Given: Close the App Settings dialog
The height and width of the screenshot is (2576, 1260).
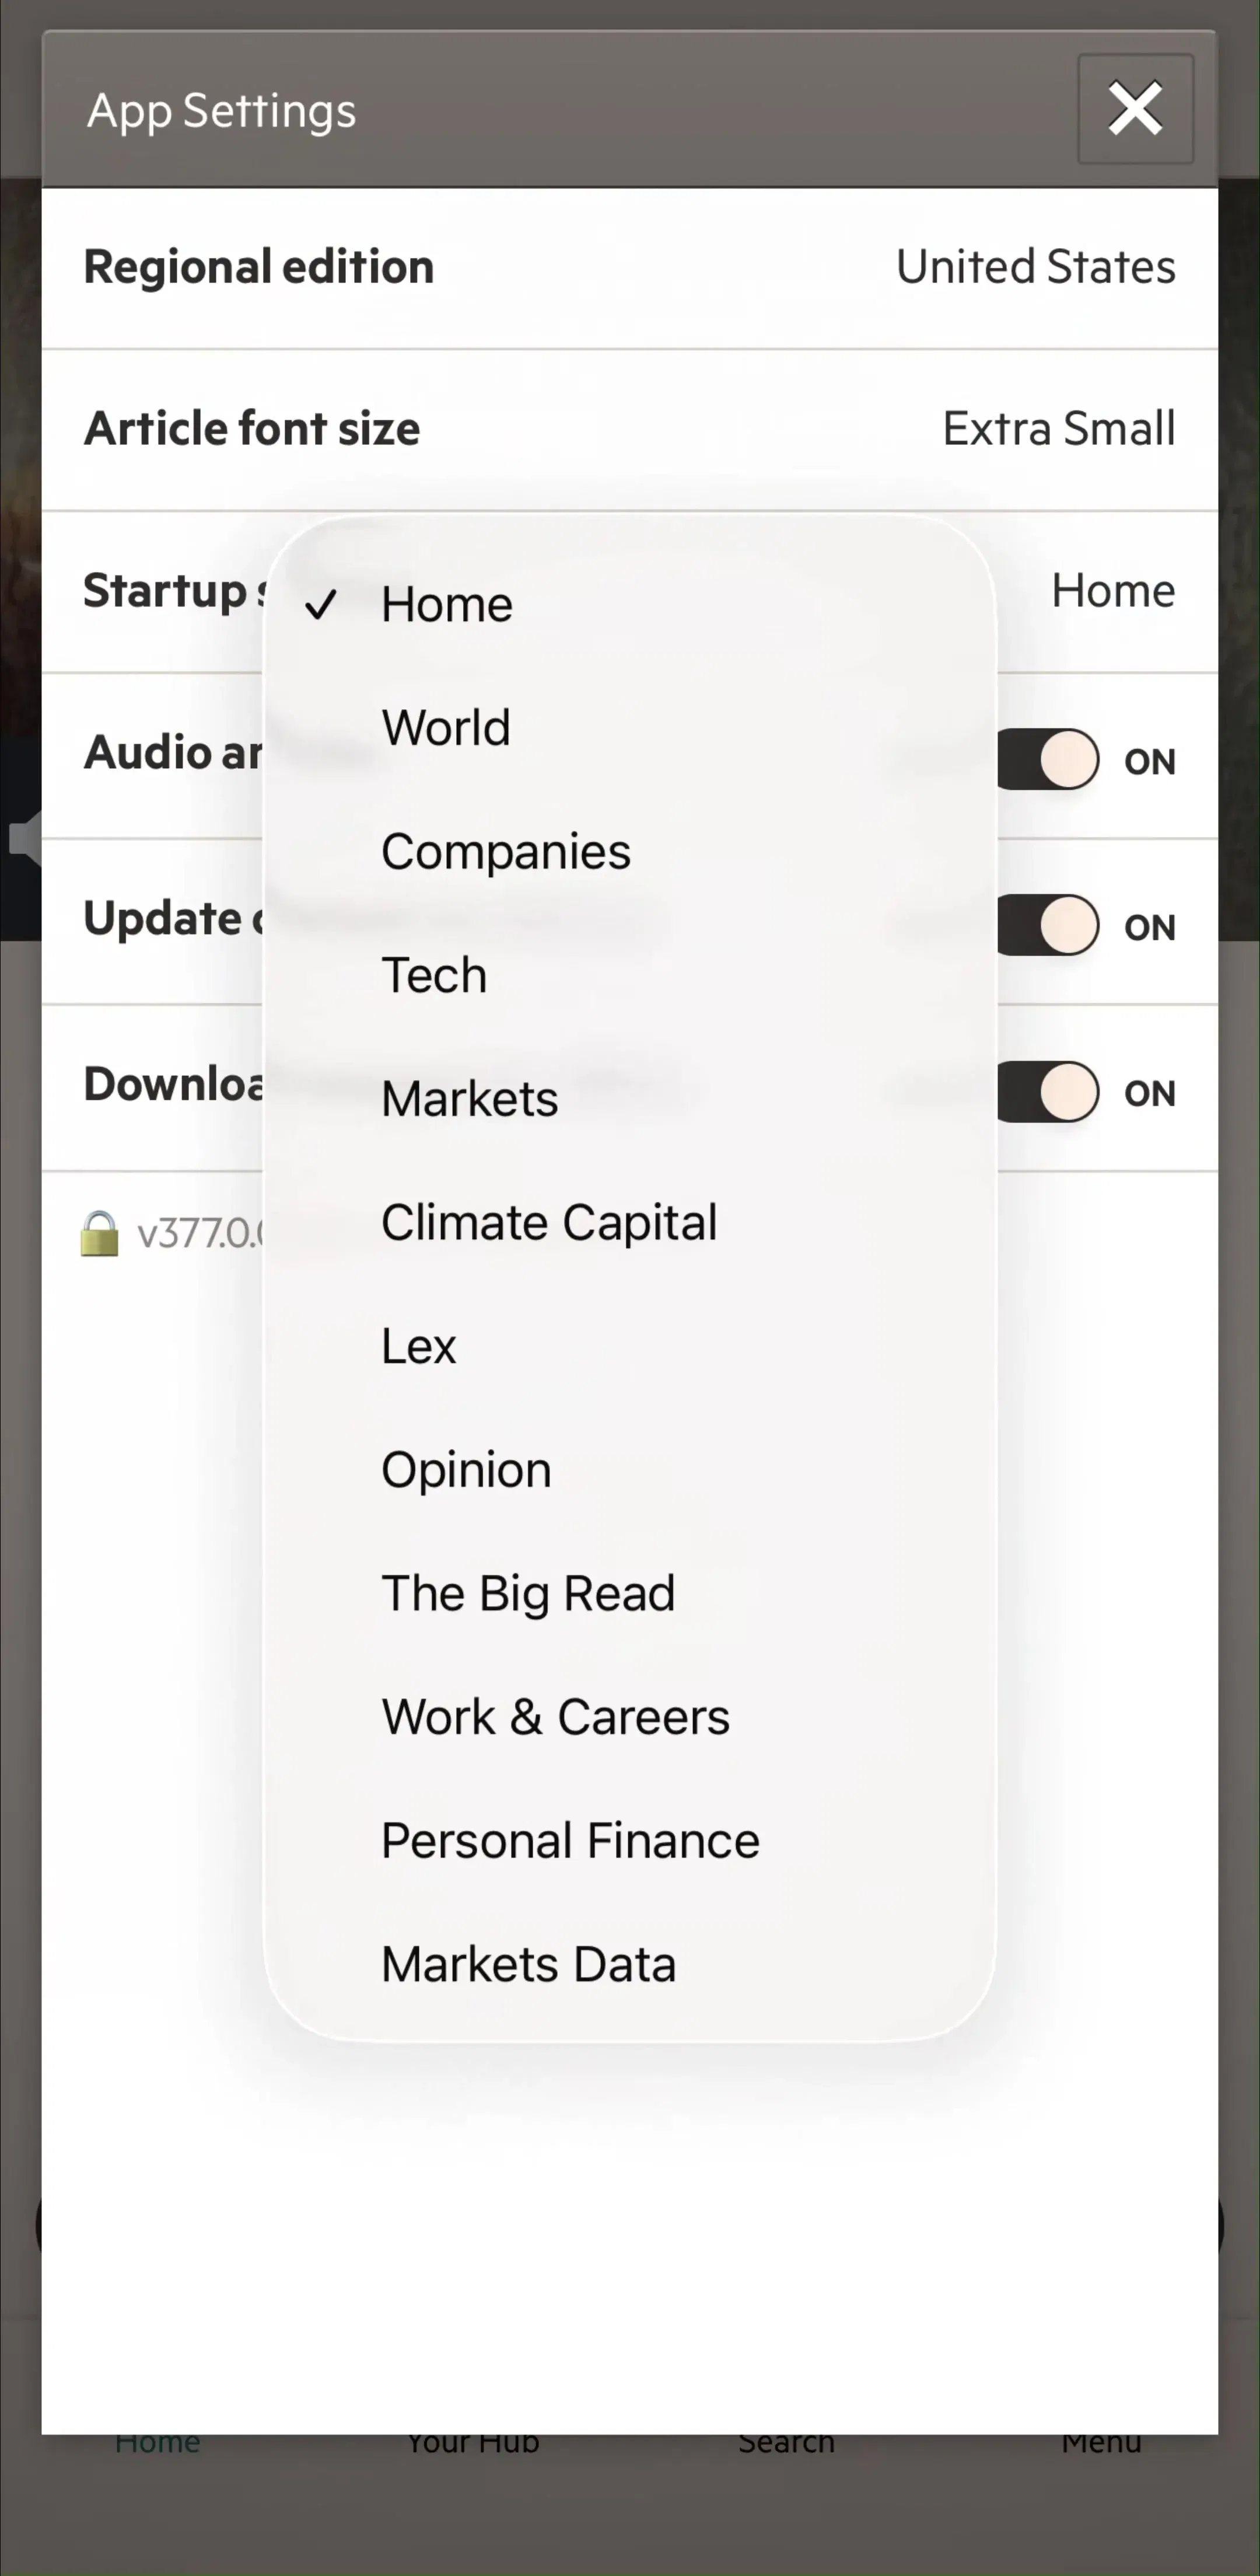Looking at the screenshot, I should [1135, 109].
